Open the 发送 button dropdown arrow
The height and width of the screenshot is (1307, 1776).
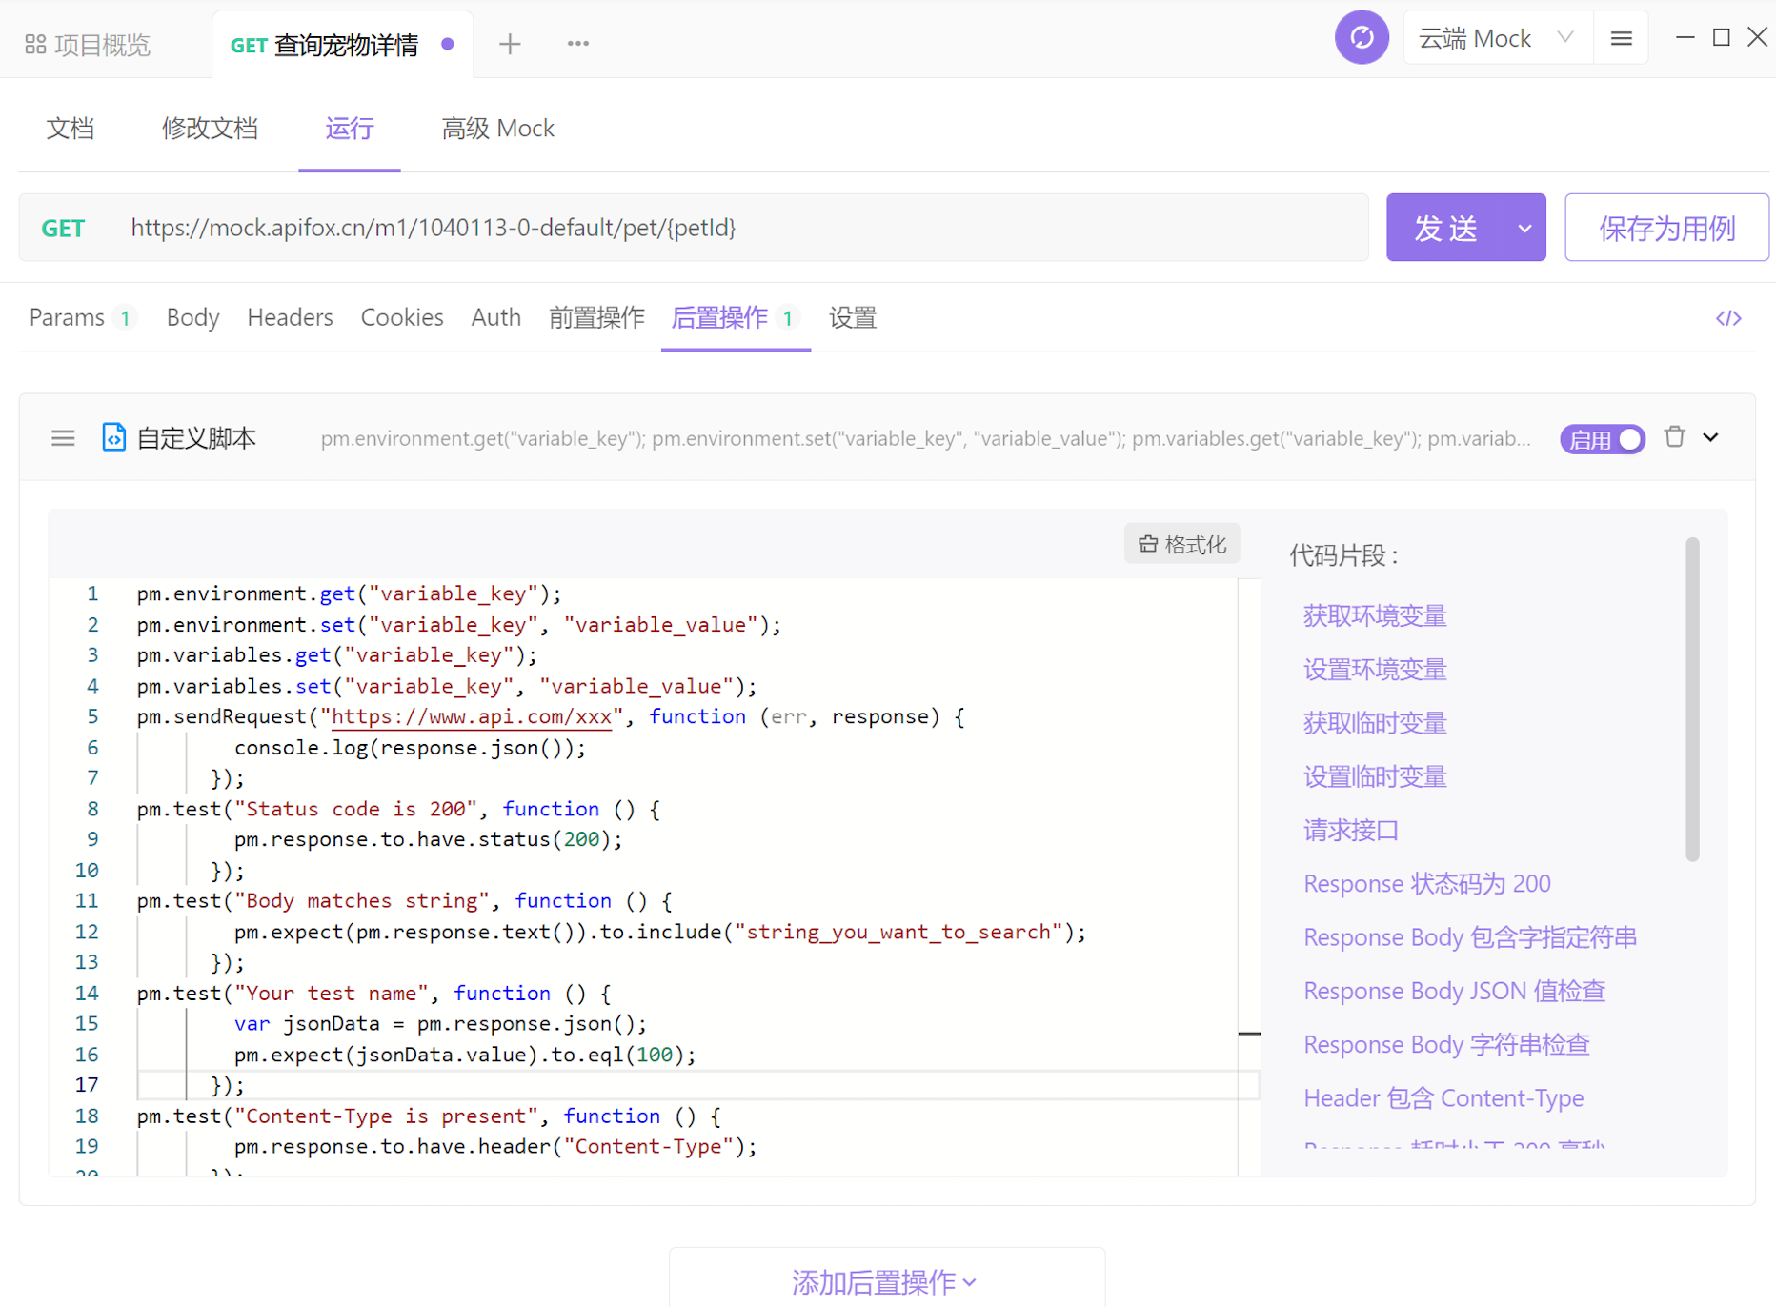(x=1524, y=228)
